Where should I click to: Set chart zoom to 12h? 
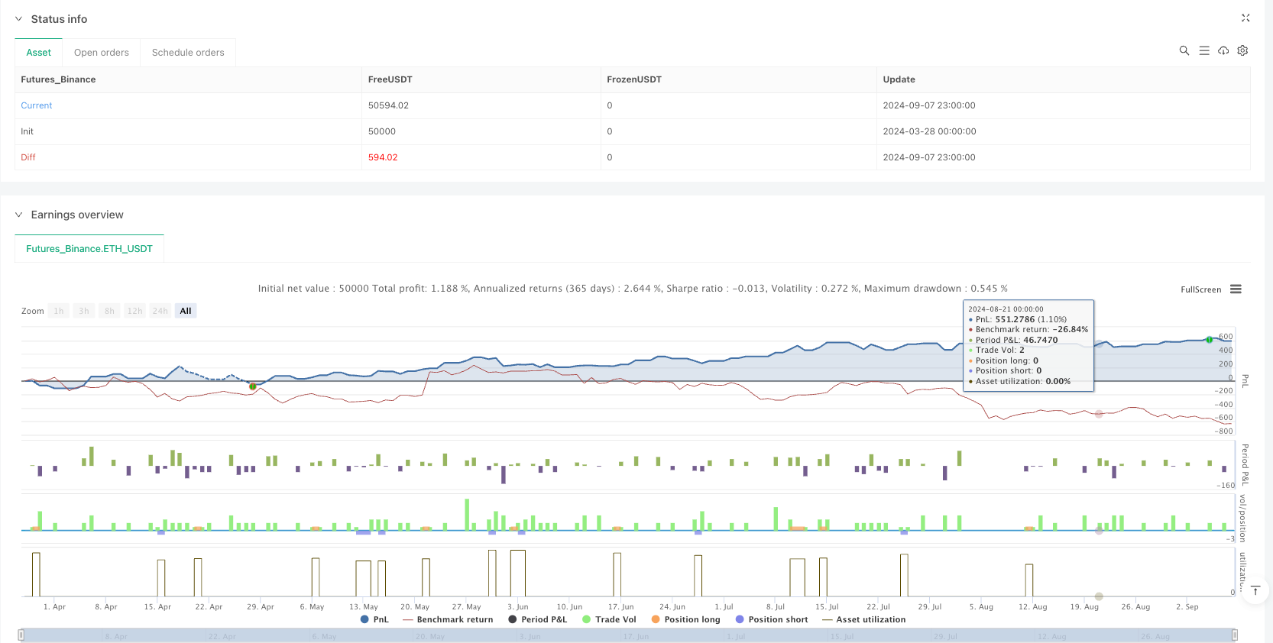134,311
